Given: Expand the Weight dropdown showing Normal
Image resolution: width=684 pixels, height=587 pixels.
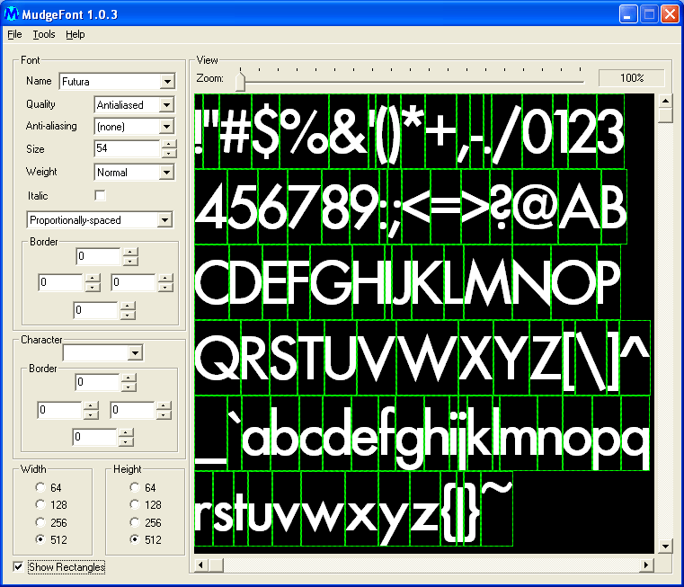Looking at the screenshot, I should pyautogui.click(x=166, y=173).
